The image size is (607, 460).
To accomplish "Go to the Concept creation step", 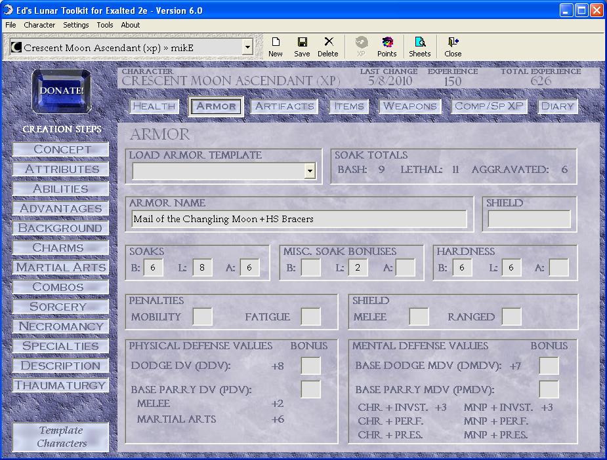I will (60, 149).
